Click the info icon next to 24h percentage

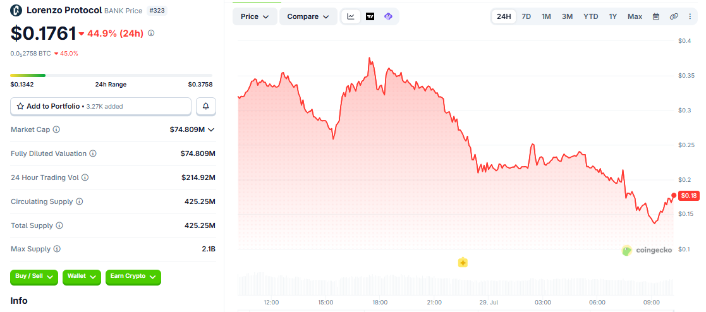[151, 33]
